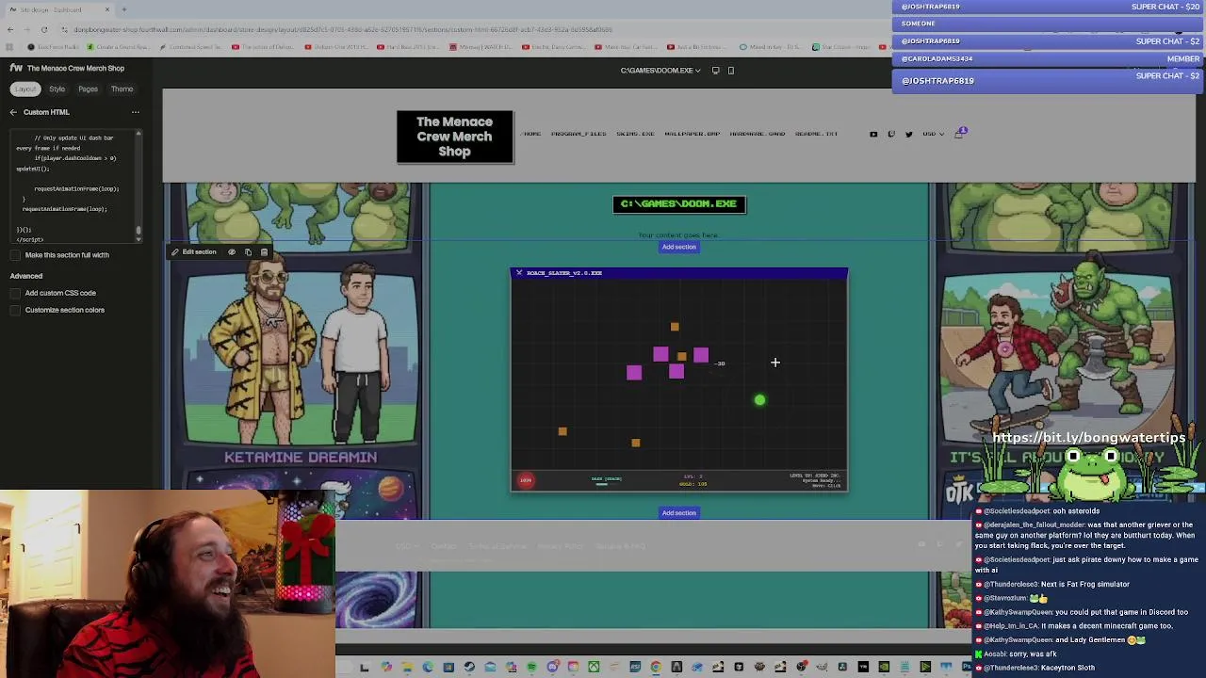Switch to the Layout tab
Screen dimensions: 1206x678
point(25,89)
